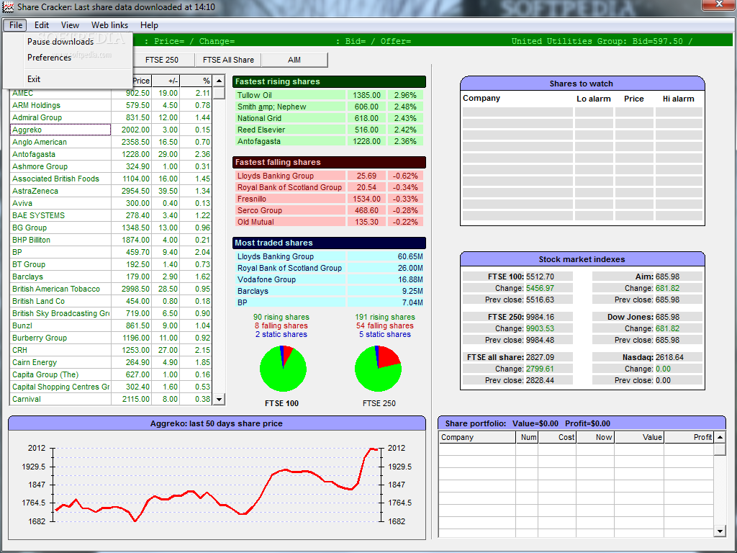The height and width of the screenshot is (553, 737).
Task: Click Serco Group in fastest falling shares
Action: click(291, 210)
